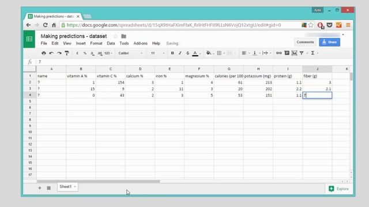Insert a link via toolbar
This screenshot has width=369, height=207.
[x=279, y=53]
